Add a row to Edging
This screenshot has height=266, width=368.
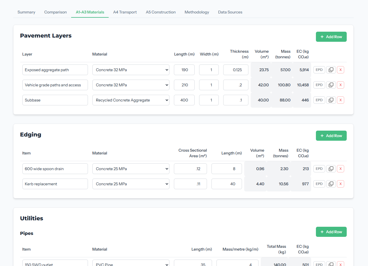tap(331, 136)
